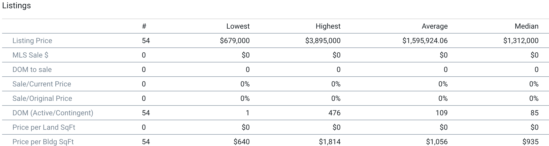Select the $679,000 lowest listing price
Viewport: 549px width, 146px height.
click(x=235, y=40)
